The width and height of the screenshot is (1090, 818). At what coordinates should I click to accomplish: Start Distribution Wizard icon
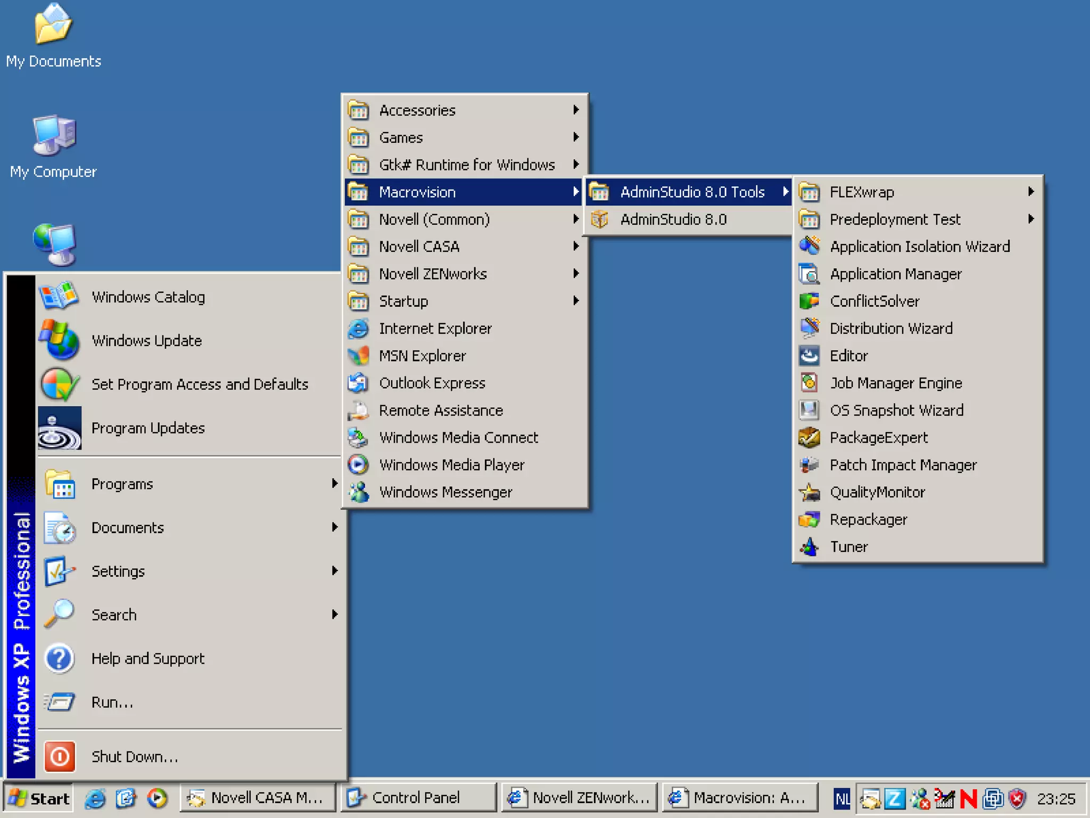pyautogui.click(x=810, y=328)
